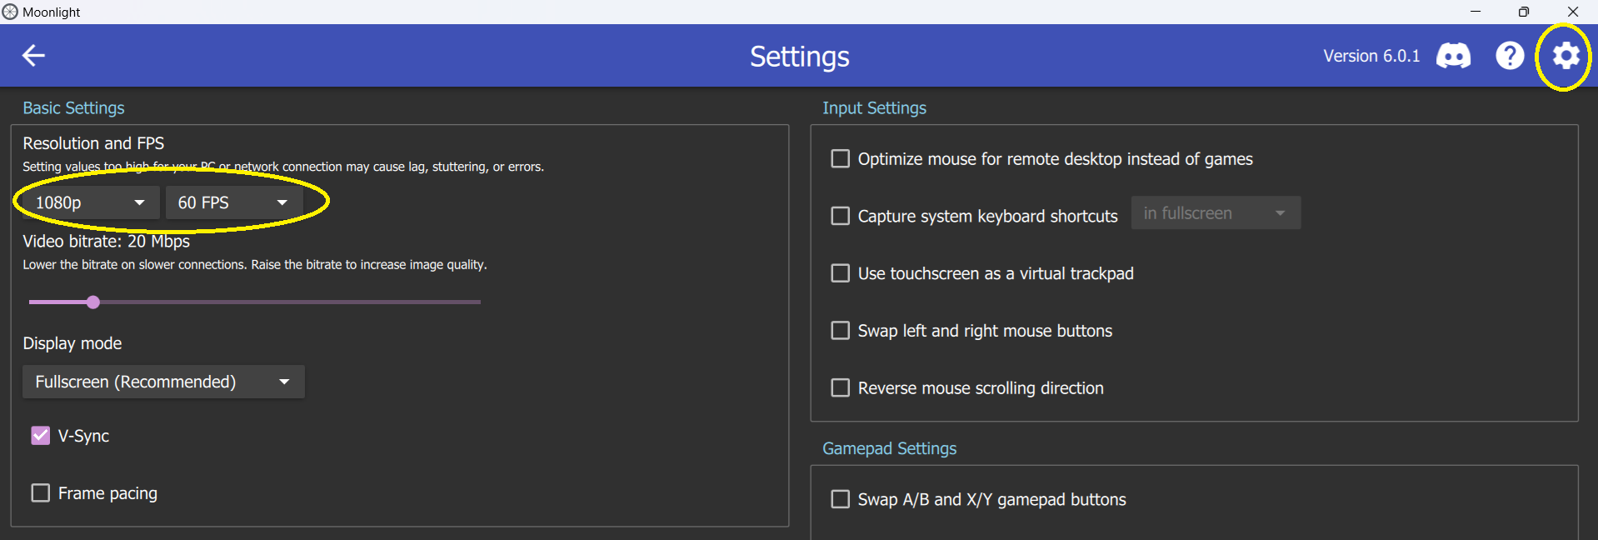Minimize the Moonlight window
The width and height of the screenshot is (1598, 540).
click(1476, 12)
